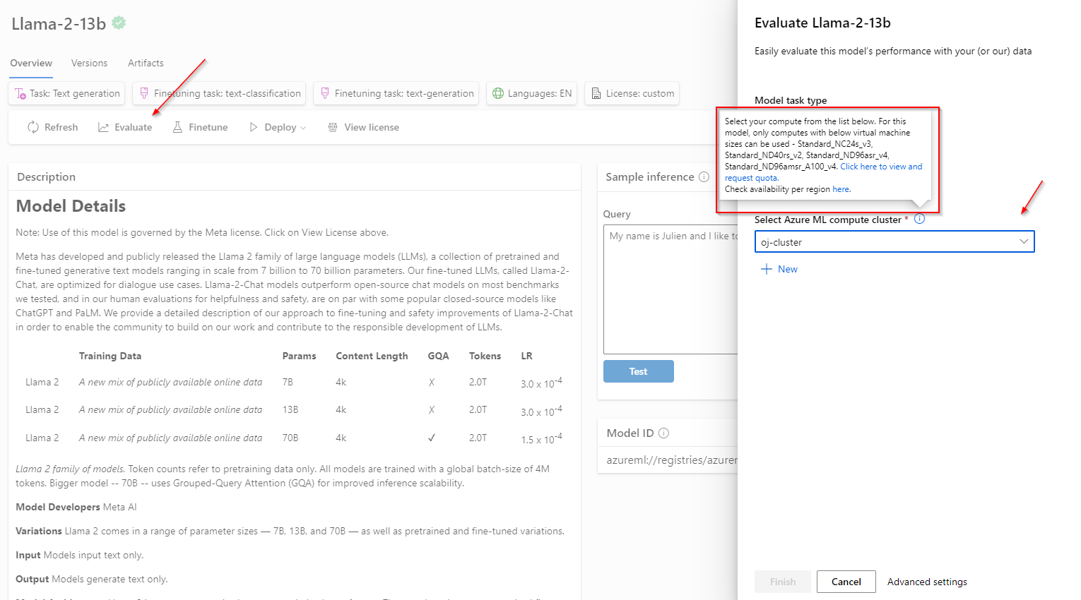Image resolution: width=1081 pixels, height=600 pixels.
Task: Switch to the Overview tab
Action: coord(31,63)
